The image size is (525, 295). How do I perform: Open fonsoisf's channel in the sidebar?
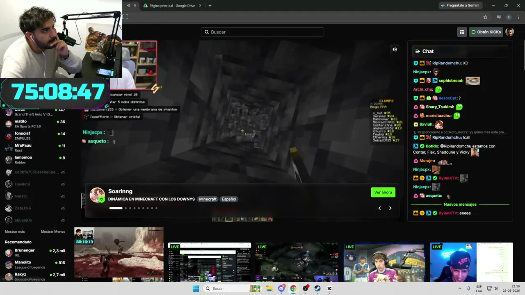[x=35, y=136]
